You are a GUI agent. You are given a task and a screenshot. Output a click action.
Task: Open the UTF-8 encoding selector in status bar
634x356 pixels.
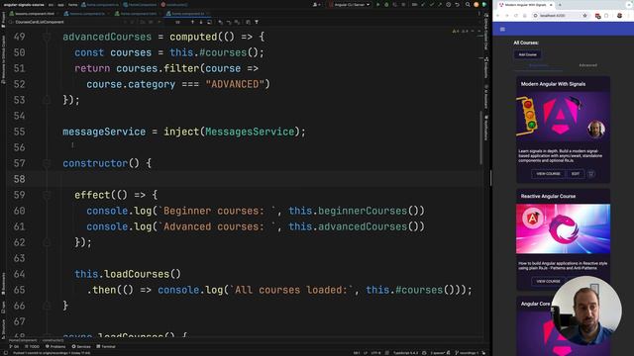pos(375,353)
